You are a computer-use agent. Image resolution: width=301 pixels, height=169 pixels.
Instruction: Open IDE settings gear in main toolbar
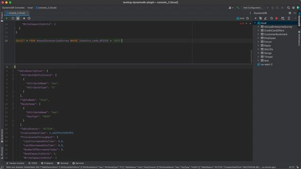tap(293, 8)
